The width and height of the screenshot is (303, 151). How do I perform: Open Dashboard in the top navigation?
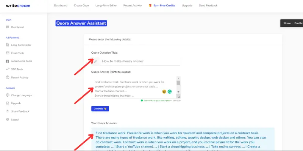[x=61, y=6]
